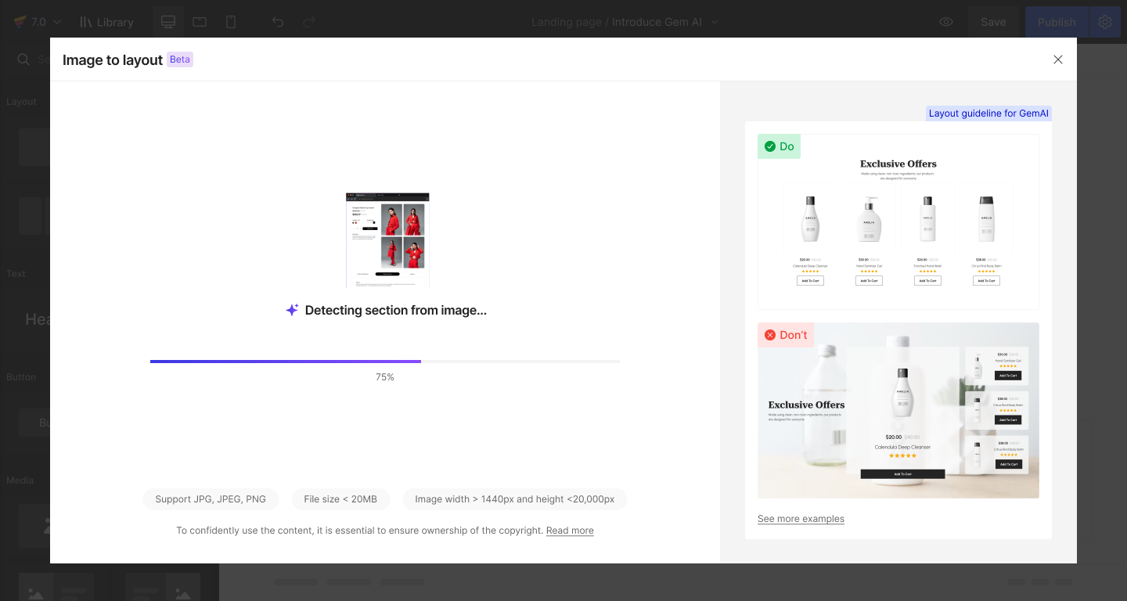Open the settings gear next to Publish

click(1105, 22)
